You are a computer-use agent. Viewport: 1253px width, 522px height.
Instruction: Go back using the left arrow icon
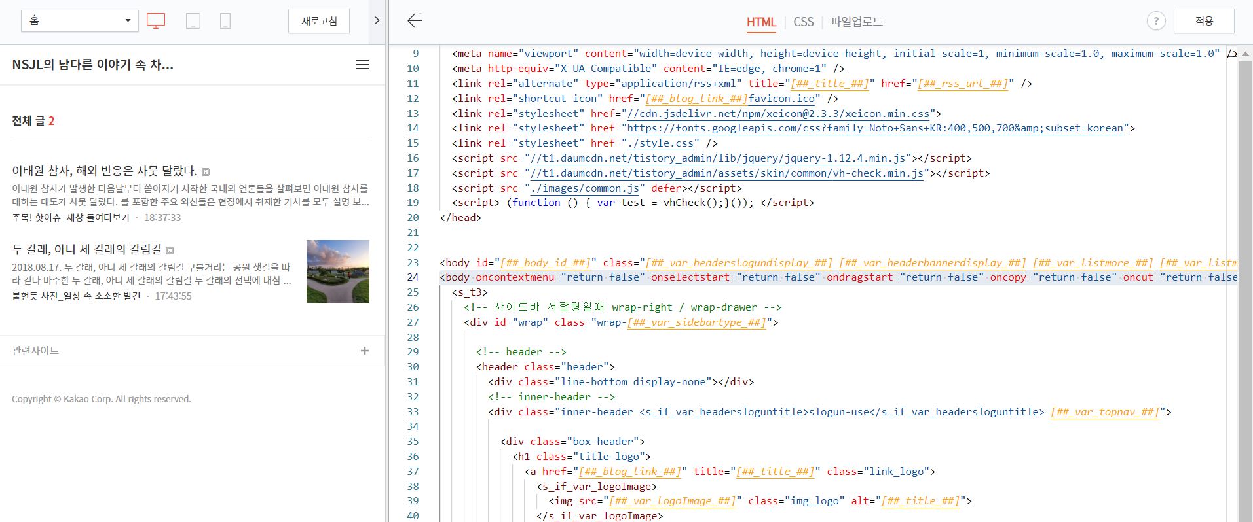coord(415,21)
